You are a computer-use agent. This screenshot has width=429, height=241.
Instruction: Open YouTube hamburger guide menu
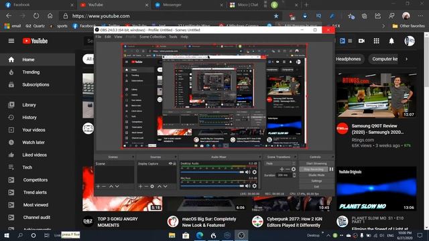[11, 41]
